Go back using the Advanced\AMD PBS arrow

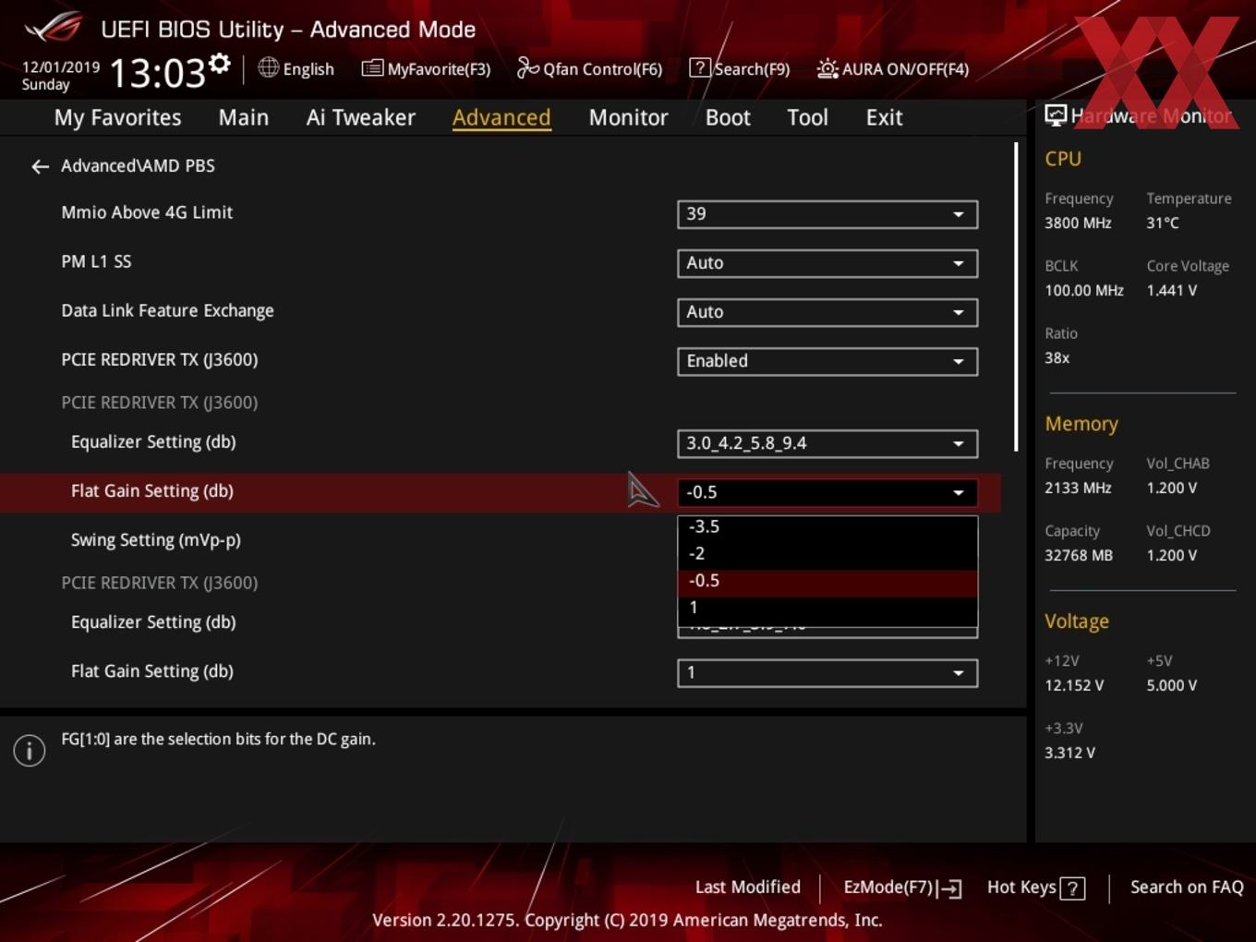40,166
